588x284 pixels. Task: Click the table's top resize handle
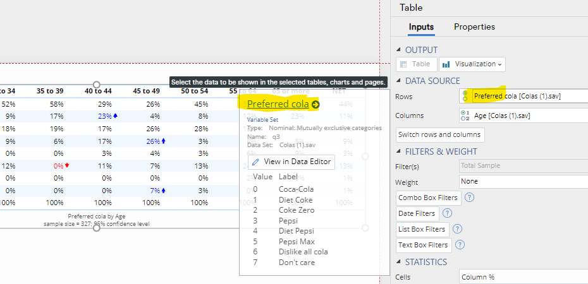[97, 85]
